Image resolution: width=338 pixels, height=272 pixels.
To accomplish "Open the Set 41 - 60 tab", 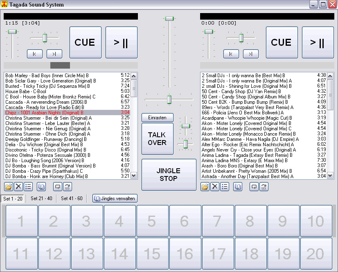I will click(x=72, y=198).
